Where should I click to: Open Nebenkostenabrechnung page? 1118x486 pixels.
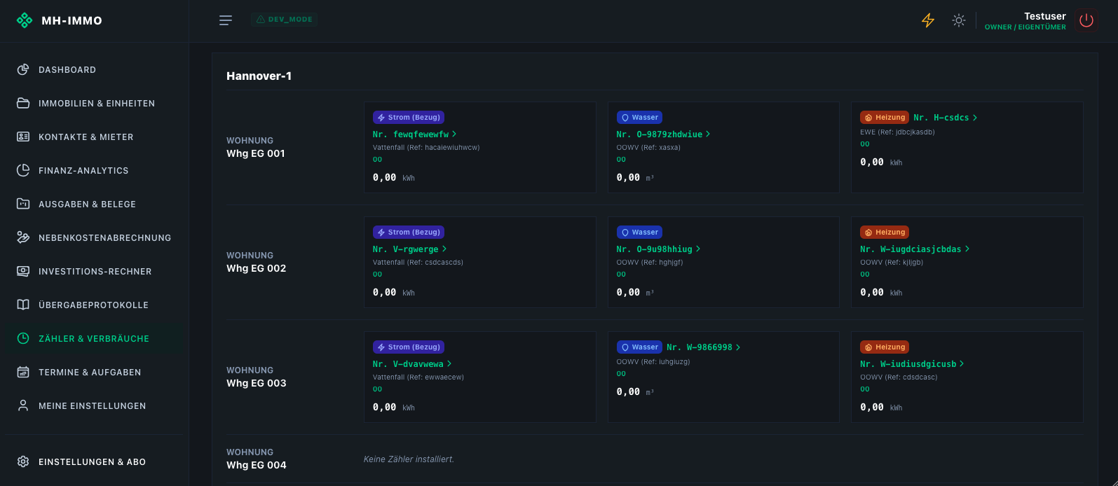(94, 238)
